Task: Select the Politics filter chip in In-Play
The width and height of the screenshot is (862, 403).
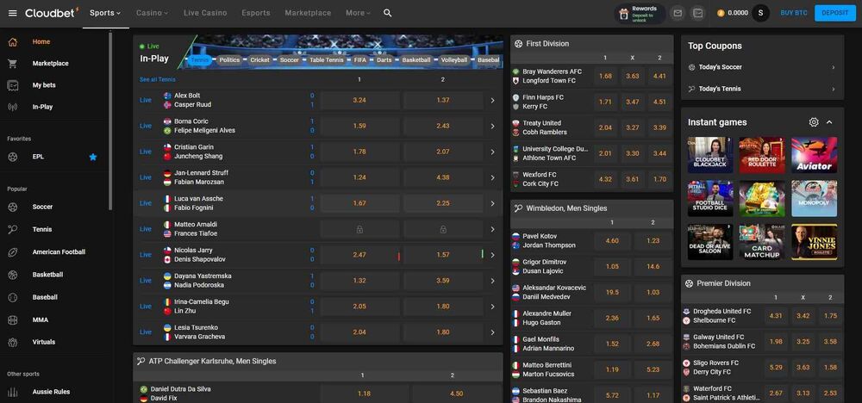Action: tap(229, 60)
